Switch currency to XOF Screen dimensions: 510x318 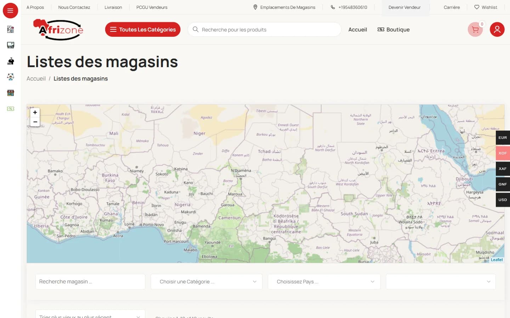503,153
